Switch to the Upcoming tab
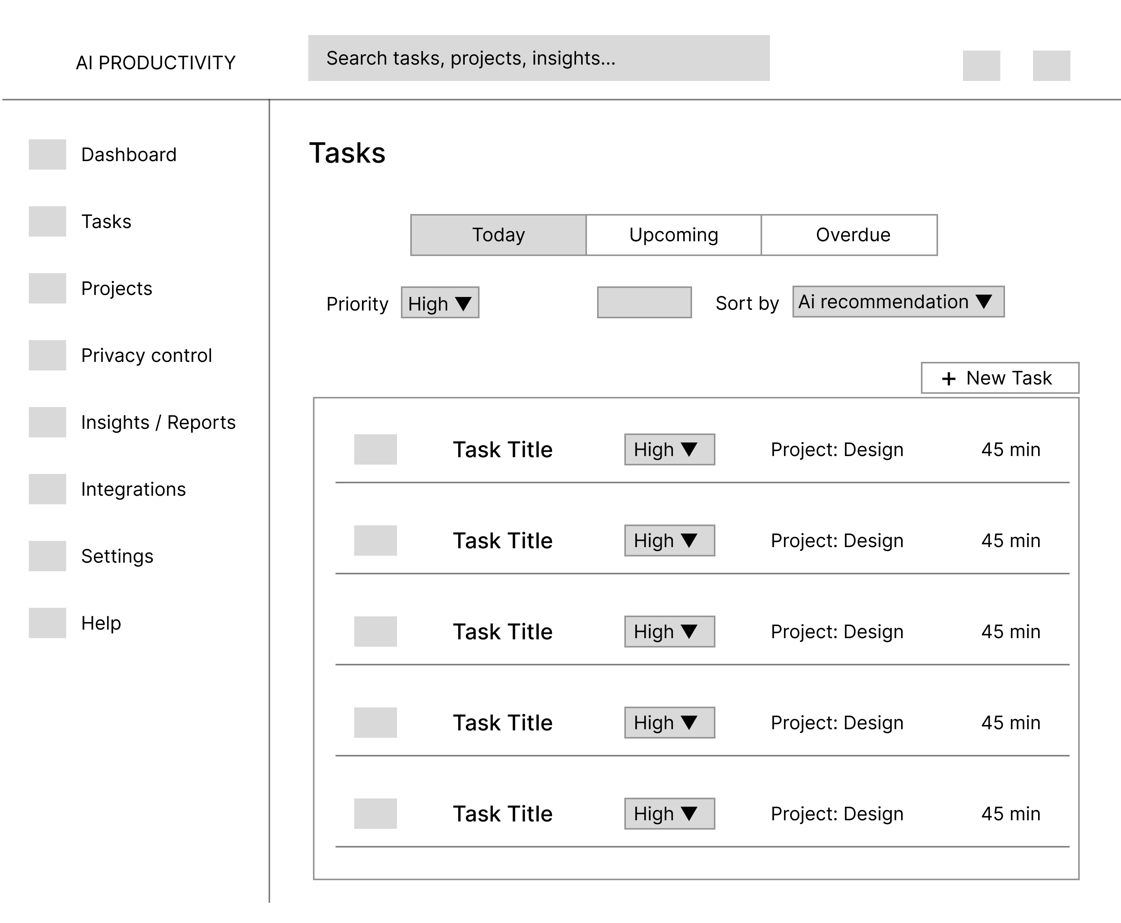 pos(673,235)
